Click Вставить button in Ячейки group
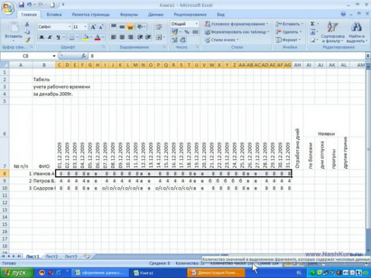Image resolution: width=371 pixels, height=278 pixels. 289,24
